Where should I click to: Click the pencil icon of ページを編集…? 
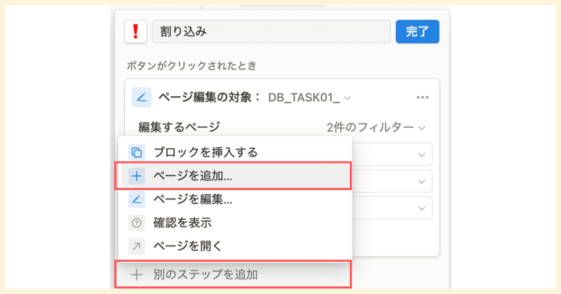pyautogui.click(x=136, y=199)
